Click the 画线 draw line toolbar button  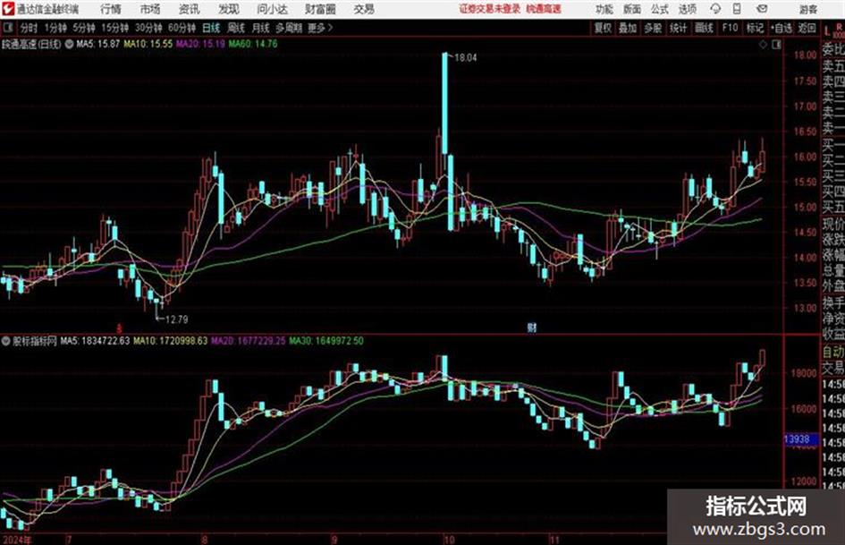pos(704,28)
